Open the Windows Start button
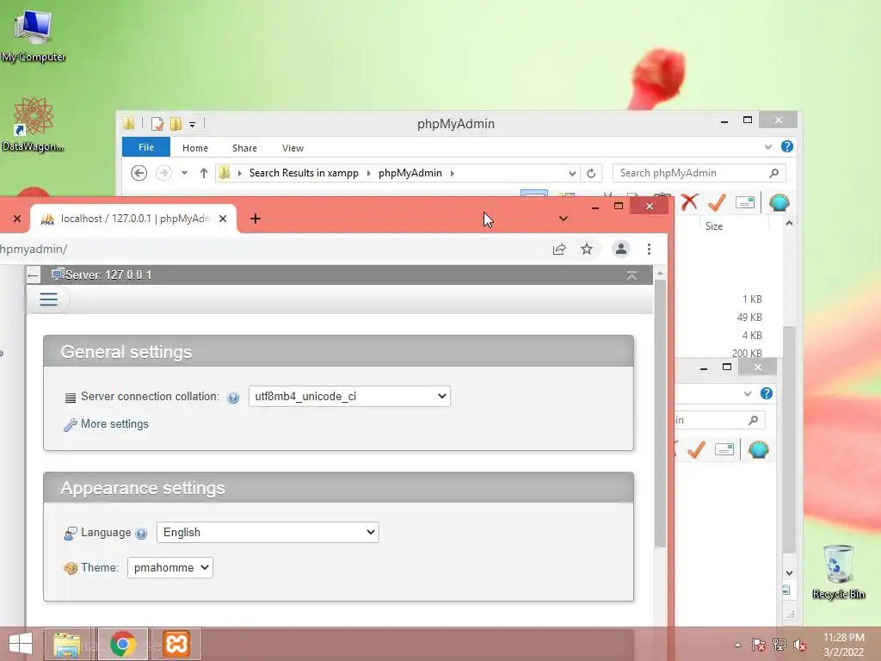The height and width of the screenshot is (661, 881). coord(21,644)
